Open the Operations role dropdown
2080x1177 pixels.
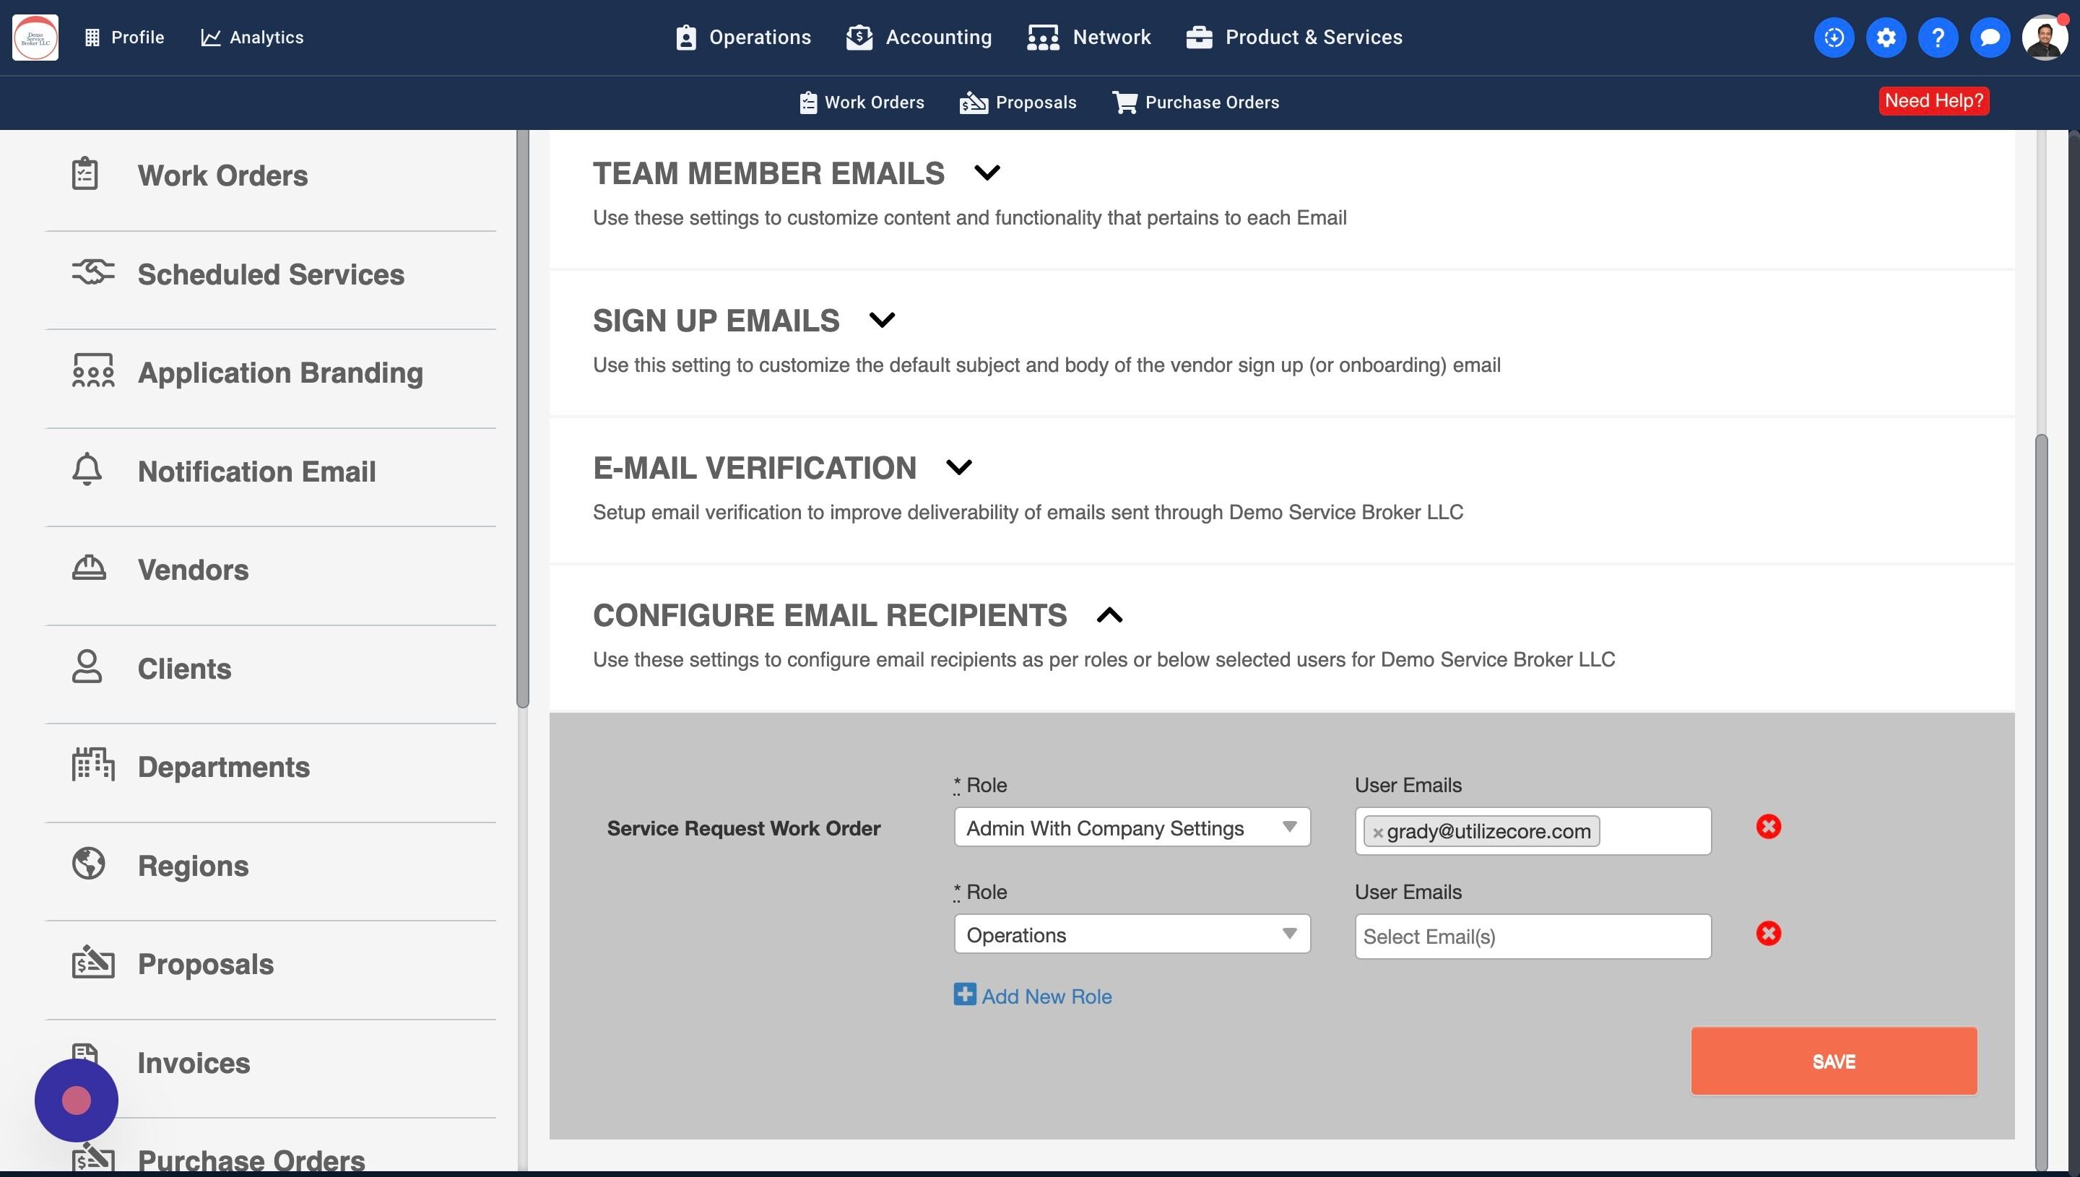(x=1131, y=934)
